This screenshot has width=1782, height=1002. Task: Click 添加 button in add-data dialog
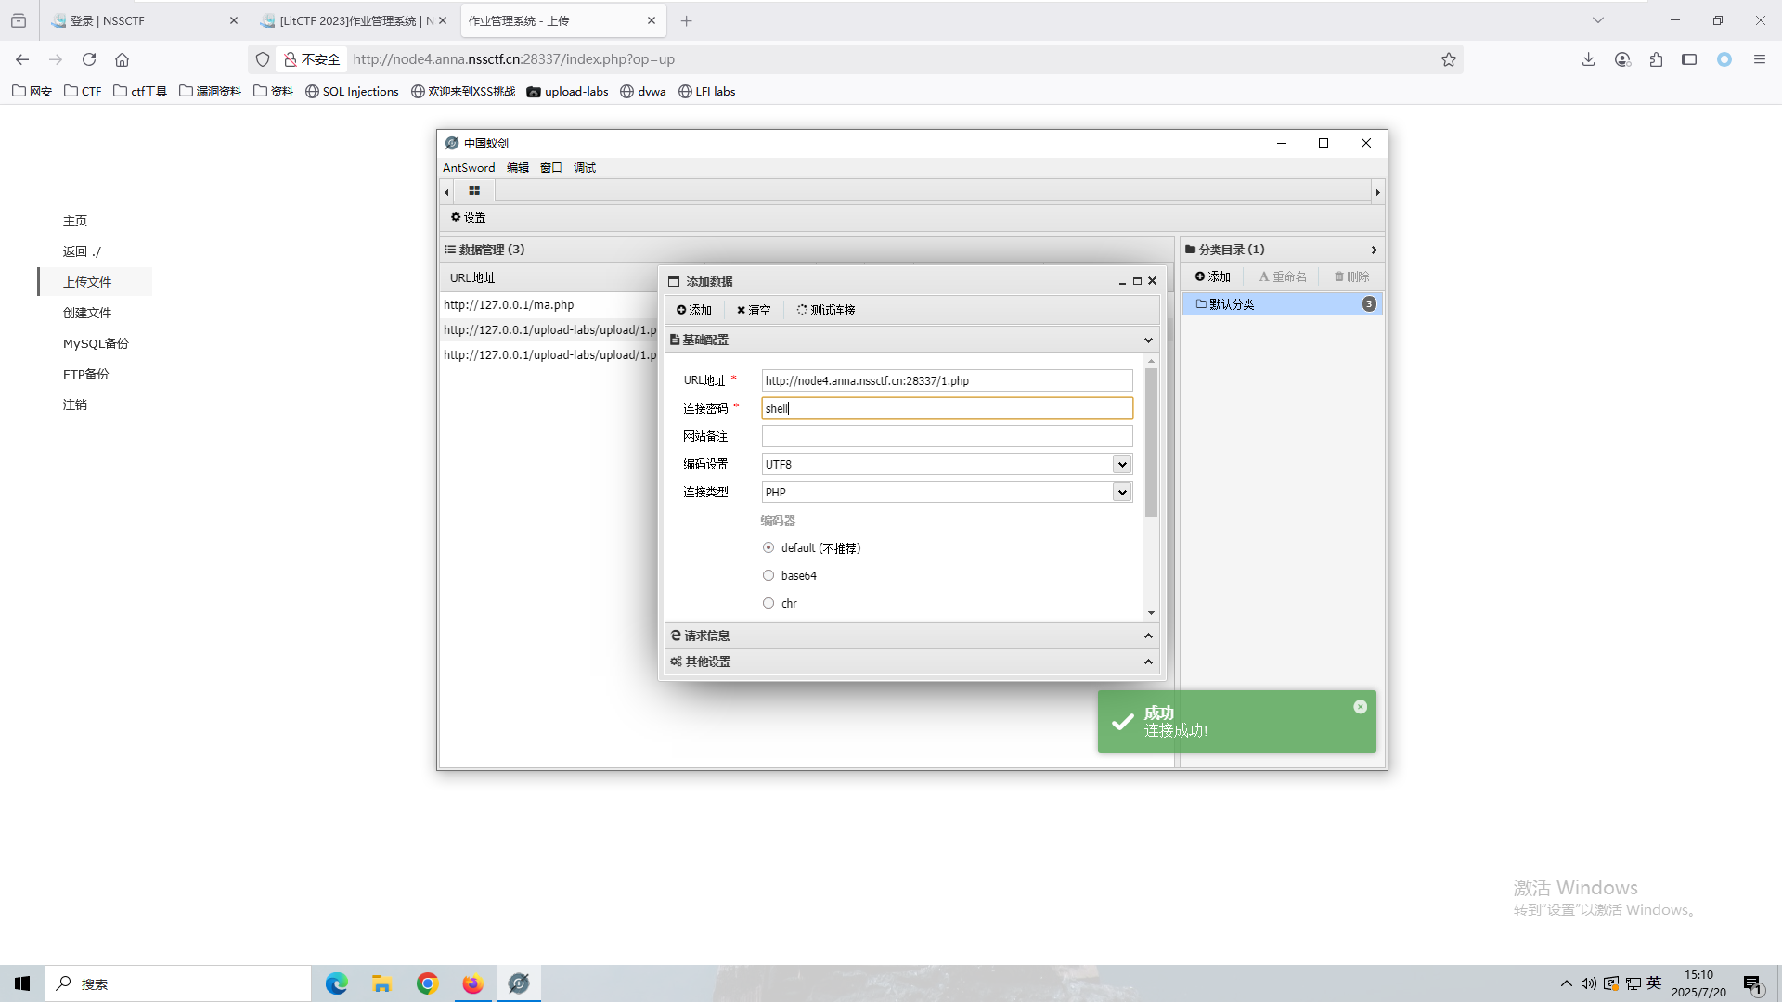coord(694,310)
